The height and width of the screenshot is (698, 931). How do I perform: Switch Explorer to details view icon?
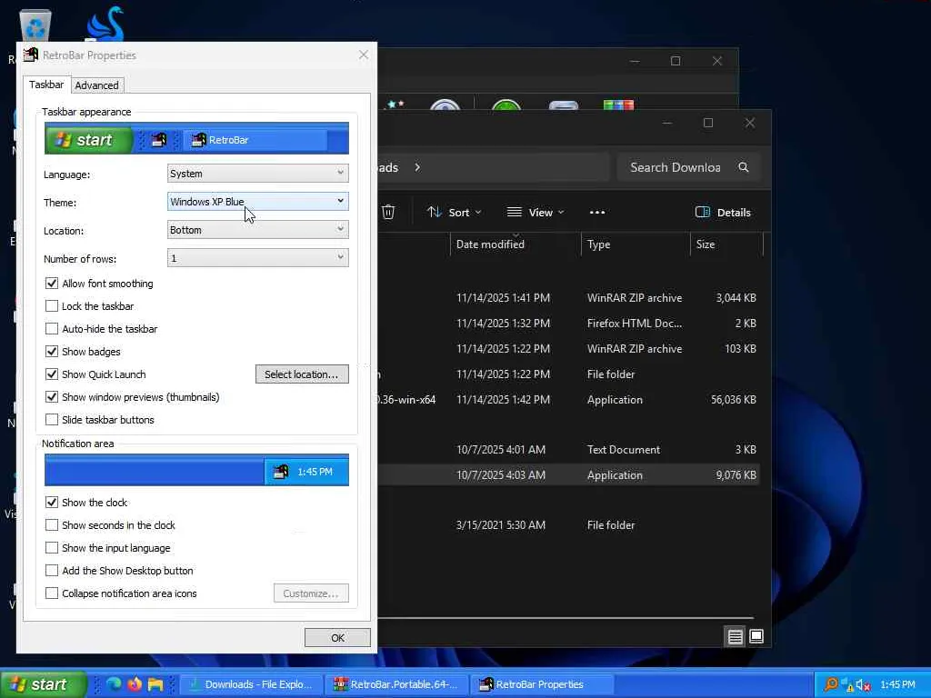click(735, 637)
